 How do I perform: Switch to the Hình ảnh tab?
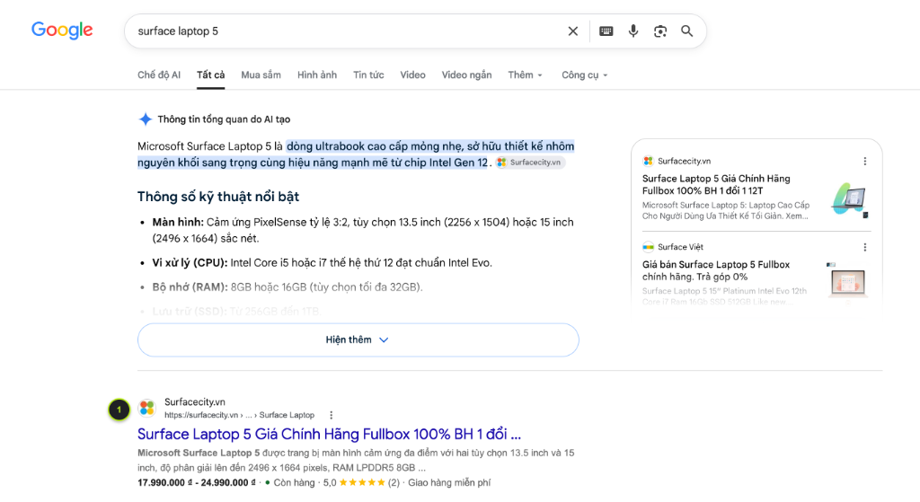tap(317, 75)
